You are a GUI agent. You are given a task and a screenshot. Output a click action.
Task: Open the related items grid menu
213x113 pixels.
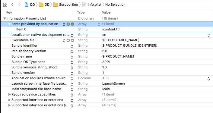pyautogui.click(x=5, y=5)
